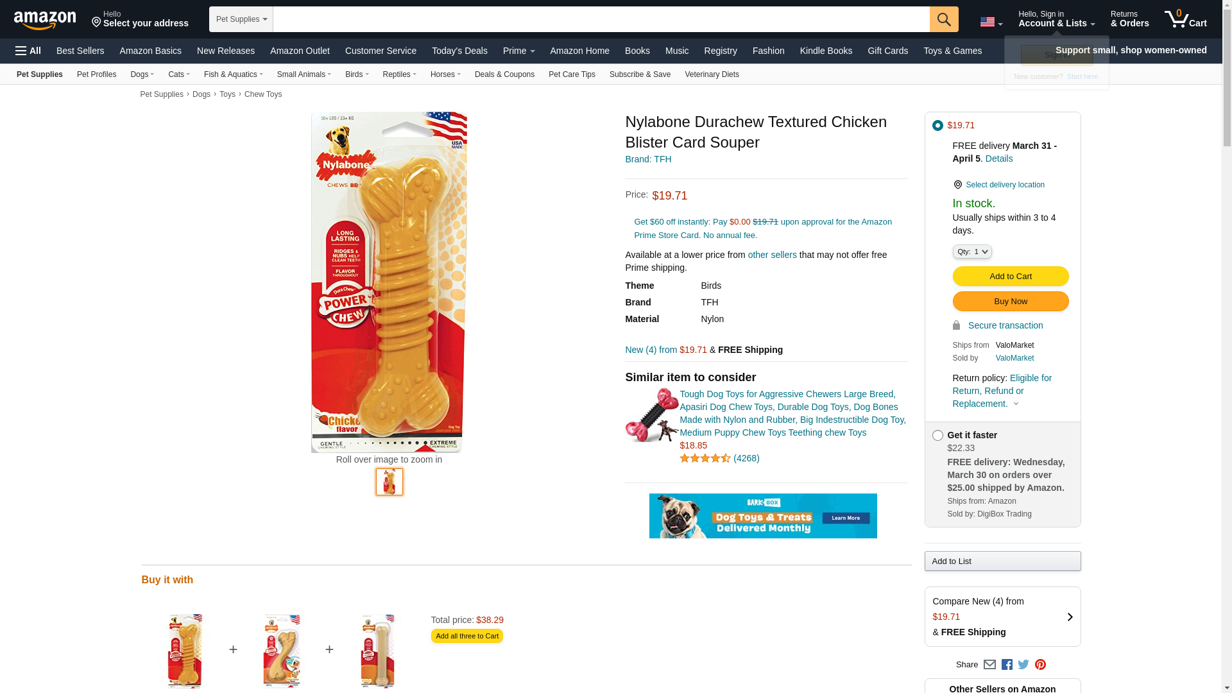Share via Facebook icon

click(1007, 665)
